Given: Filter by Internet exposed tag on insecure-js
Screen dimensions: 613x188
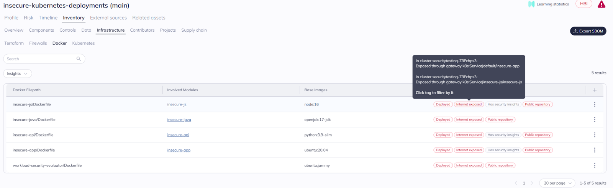Looking at the screenshot, I should 469,104.
